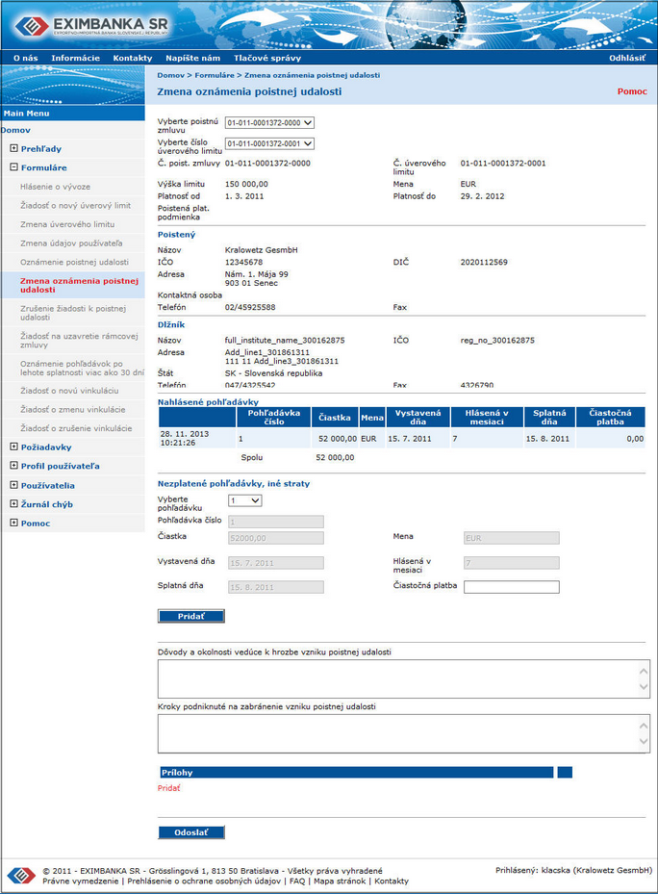
Task: Open Žiadosť o zrušenie vinkulácie
Action: click(x=76, y=428)
